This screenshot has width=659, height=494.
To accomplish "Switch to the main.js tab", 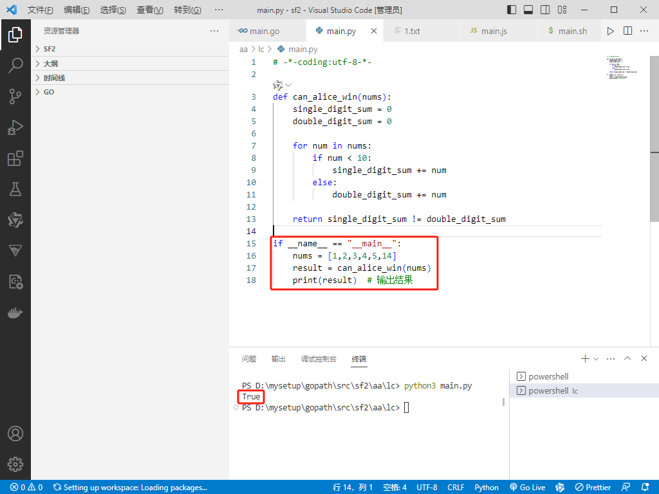I will tap(499, 31).
